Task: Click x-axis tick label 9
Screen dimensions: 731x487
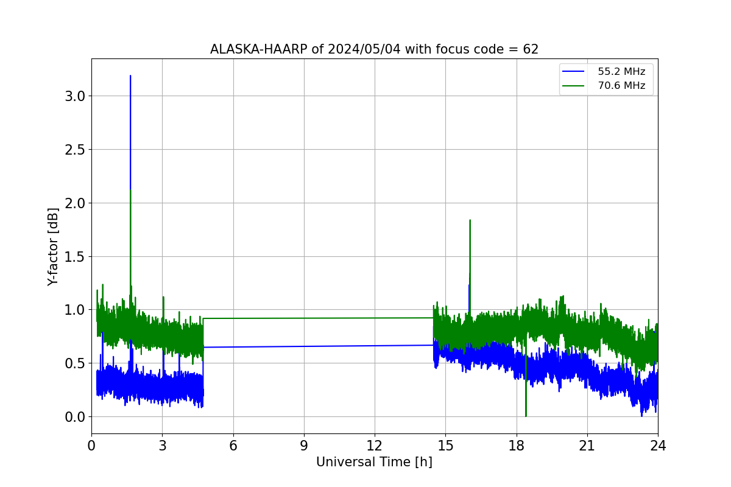Action: 304,445
